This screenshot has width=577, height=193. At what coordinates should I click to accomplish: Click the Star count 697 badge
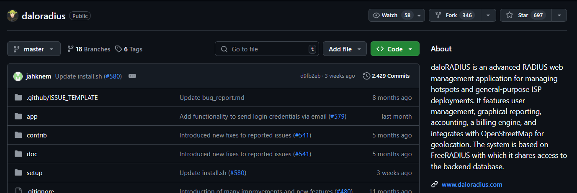tap(538, 15)
